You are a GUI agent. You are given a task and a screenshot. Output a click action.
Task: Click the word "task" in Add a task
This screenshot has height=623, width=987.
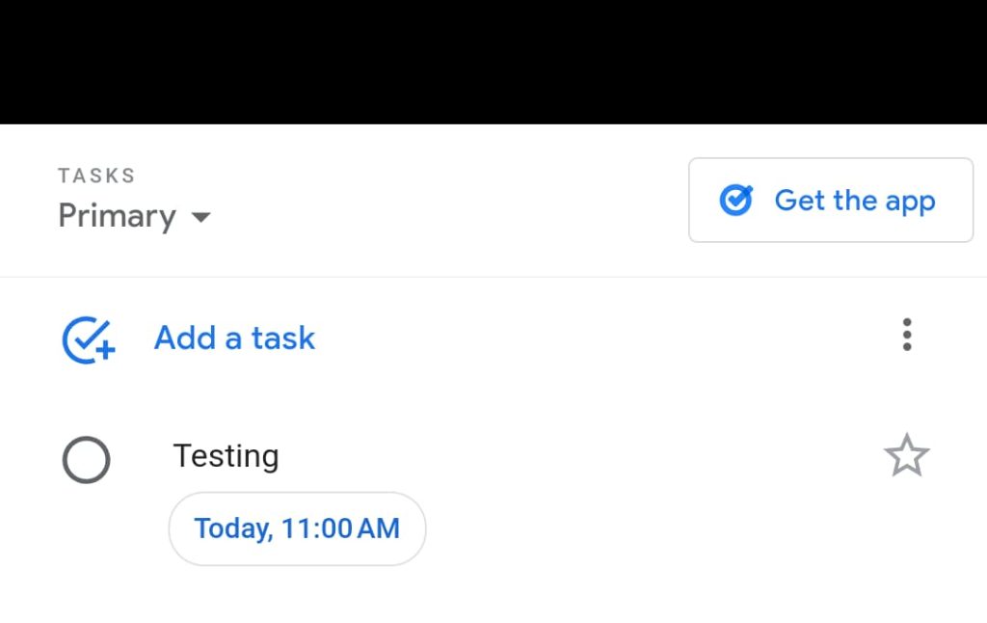pyautogui.click(x=283, y=339)
